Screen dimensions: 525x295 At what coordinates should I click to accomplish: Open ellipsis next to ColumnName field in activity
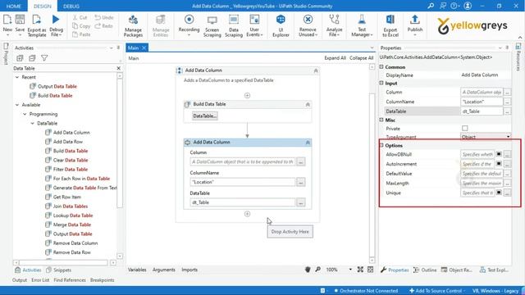[x=301, y=182]
